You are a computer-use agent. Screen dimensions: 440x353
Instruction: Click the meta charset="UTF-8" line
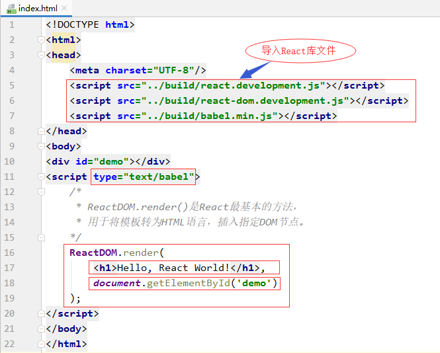138,70
